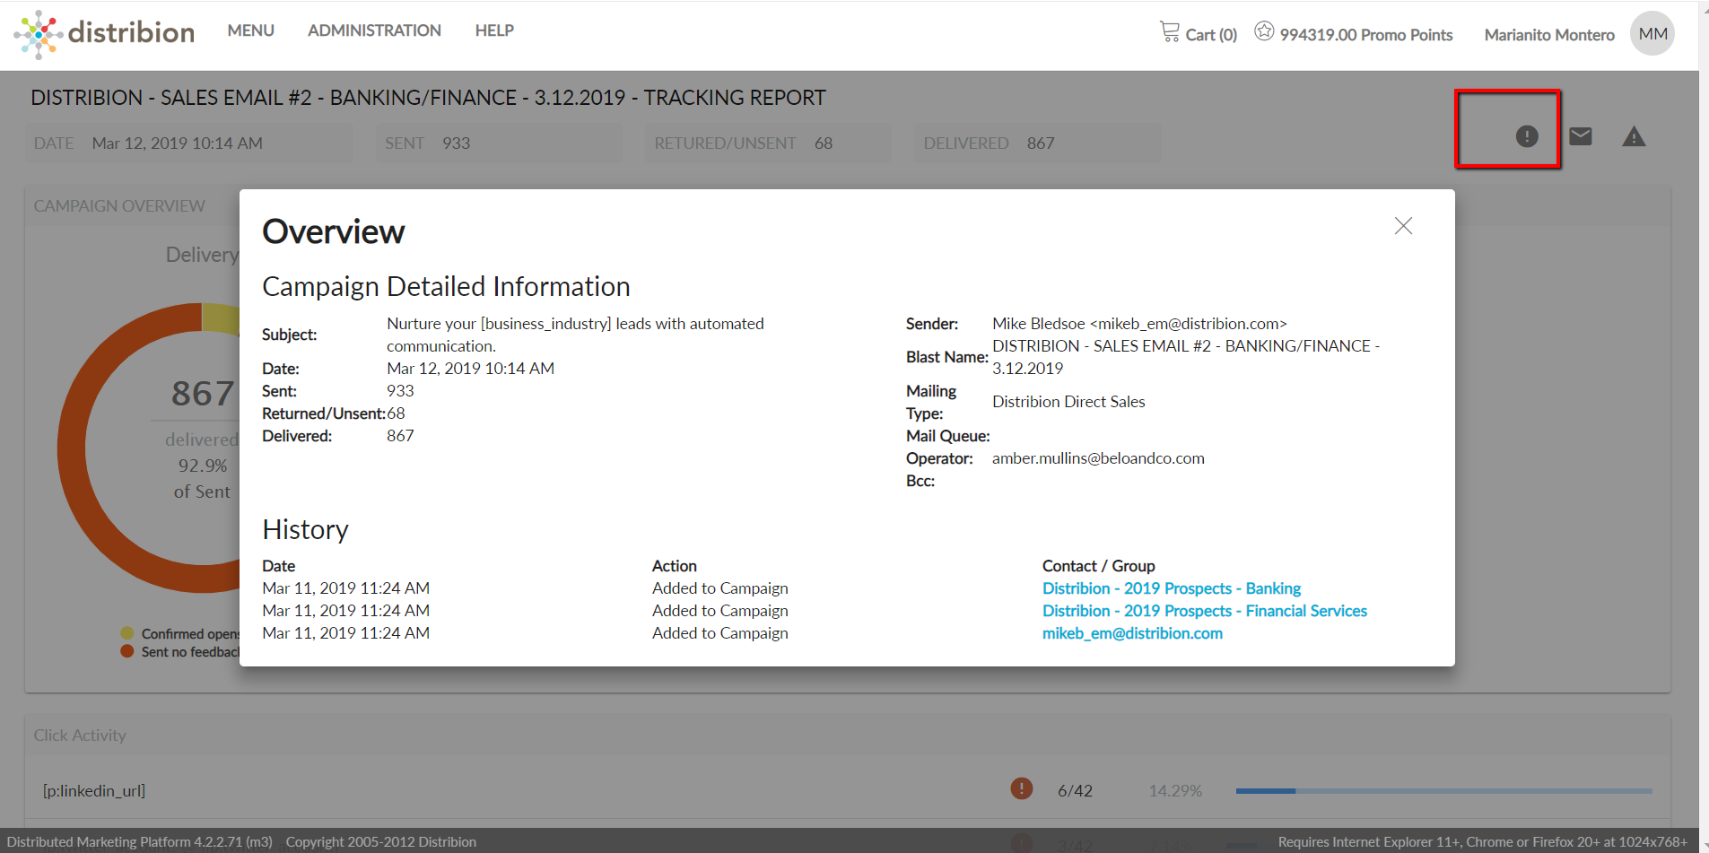This screenshot has width=1709, height=853.
Task: Click the 14.29% click rate
Action: tap(1175, 791)
